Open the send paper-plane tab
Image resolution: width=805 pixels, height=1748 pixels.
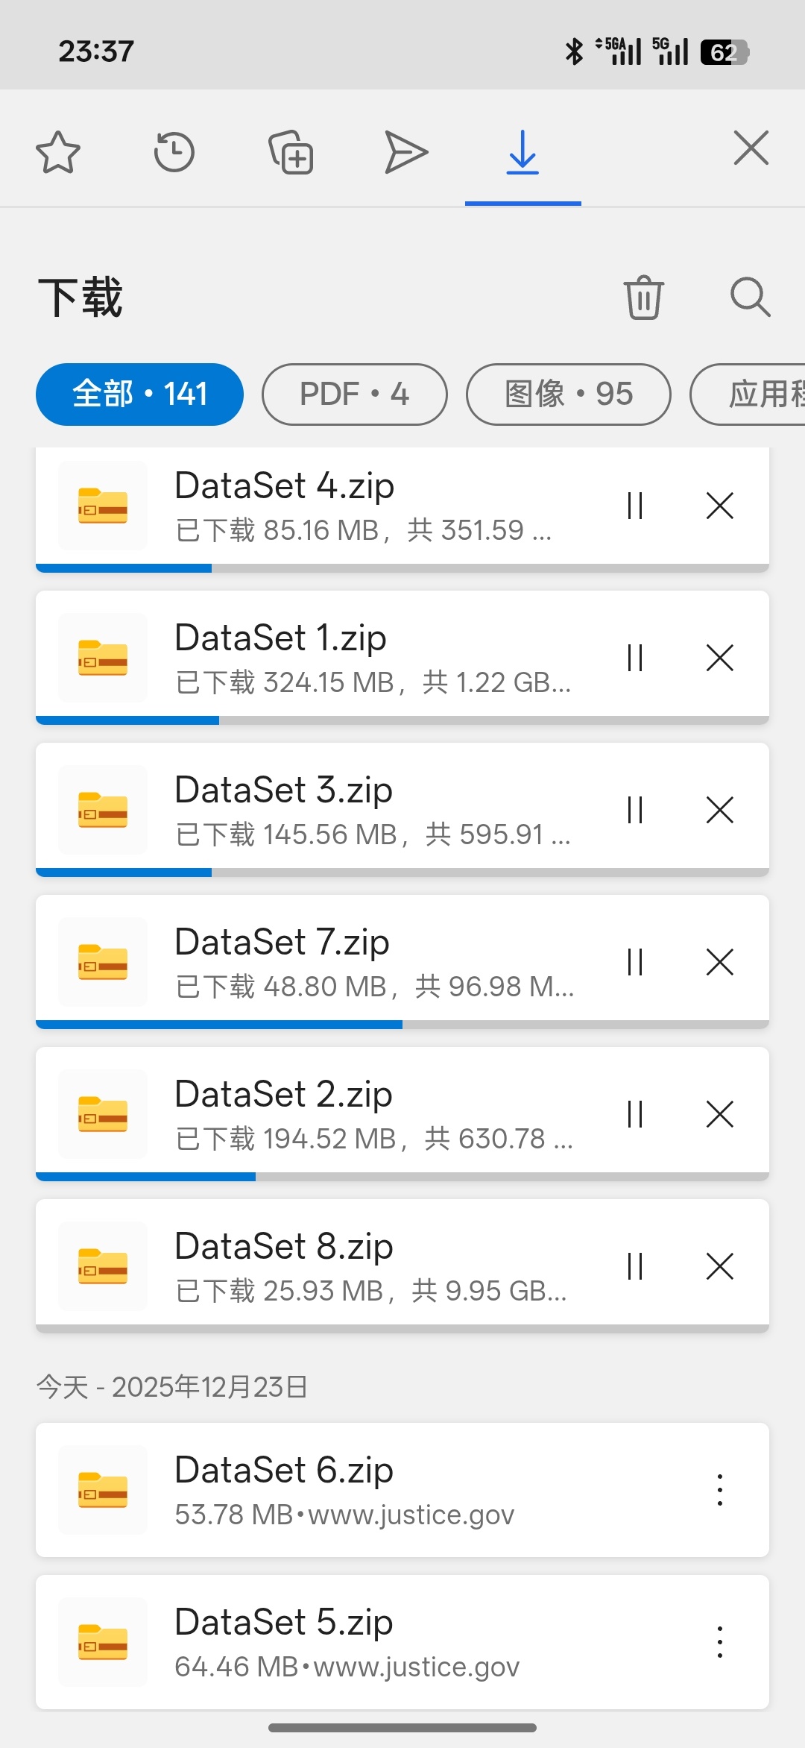(x=406, y=152)
